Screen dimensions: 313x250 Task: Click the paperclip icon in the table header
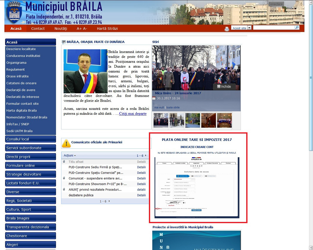tap(64, 162)
